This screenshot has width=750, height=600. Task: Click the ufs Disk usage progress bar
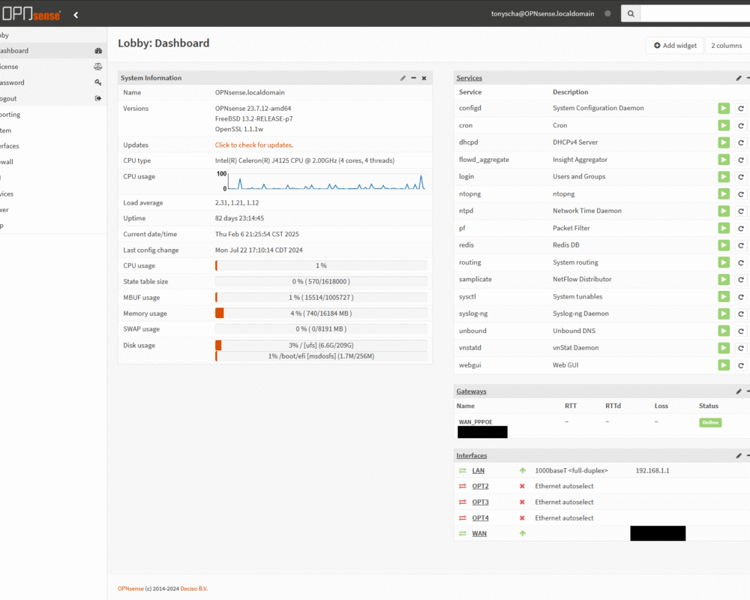pyautogui.click(x=321, y=345)
